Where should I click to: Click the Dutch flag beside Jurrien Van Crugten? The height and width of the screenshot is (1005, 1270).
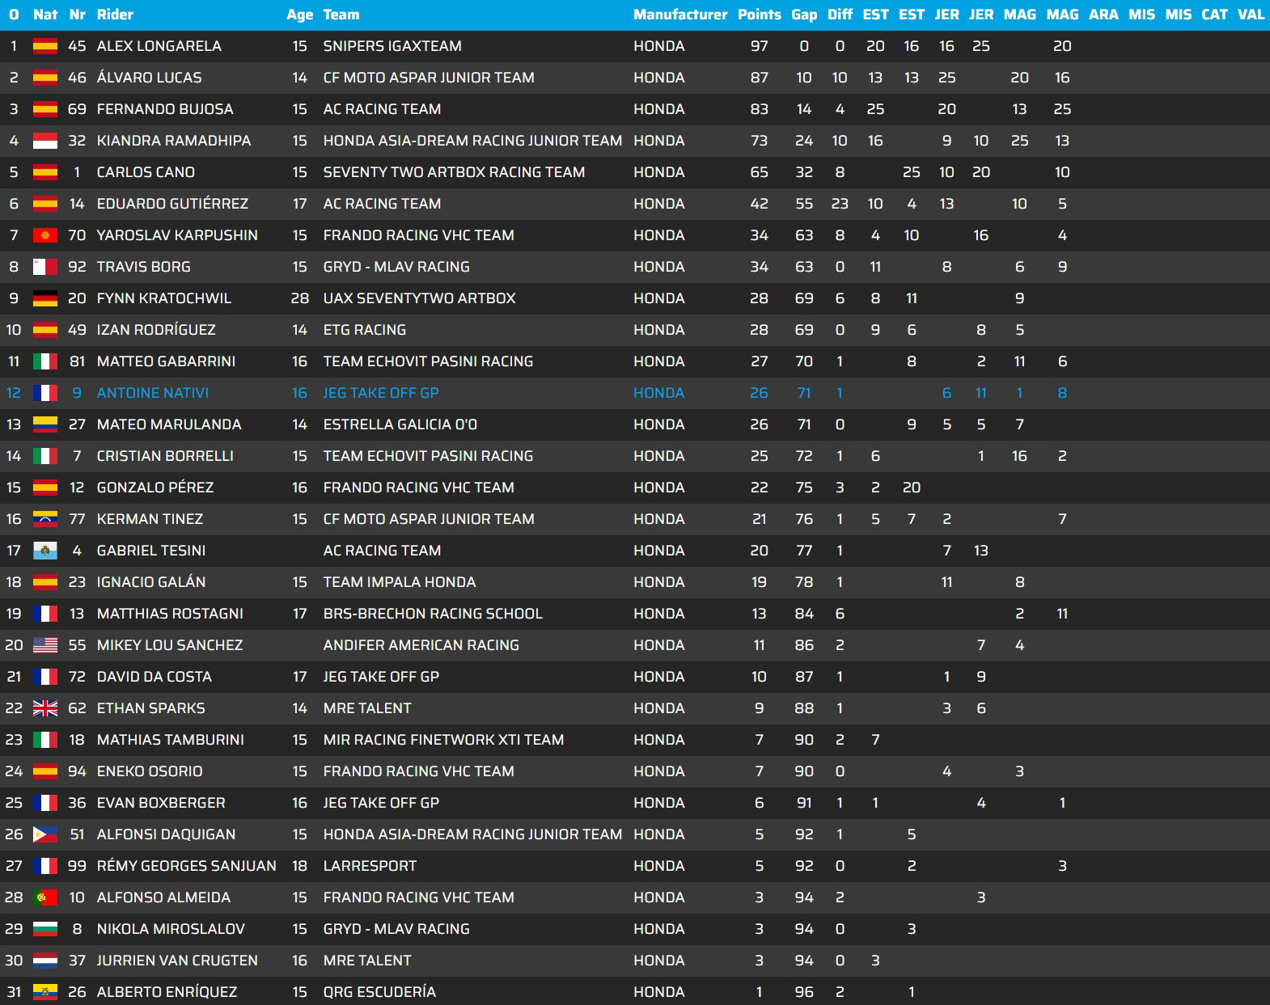click(44, 961)
